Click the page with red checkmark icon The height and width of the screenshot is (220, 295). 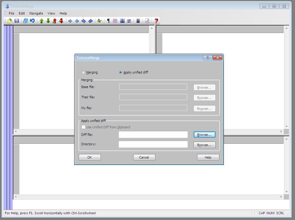147,21
